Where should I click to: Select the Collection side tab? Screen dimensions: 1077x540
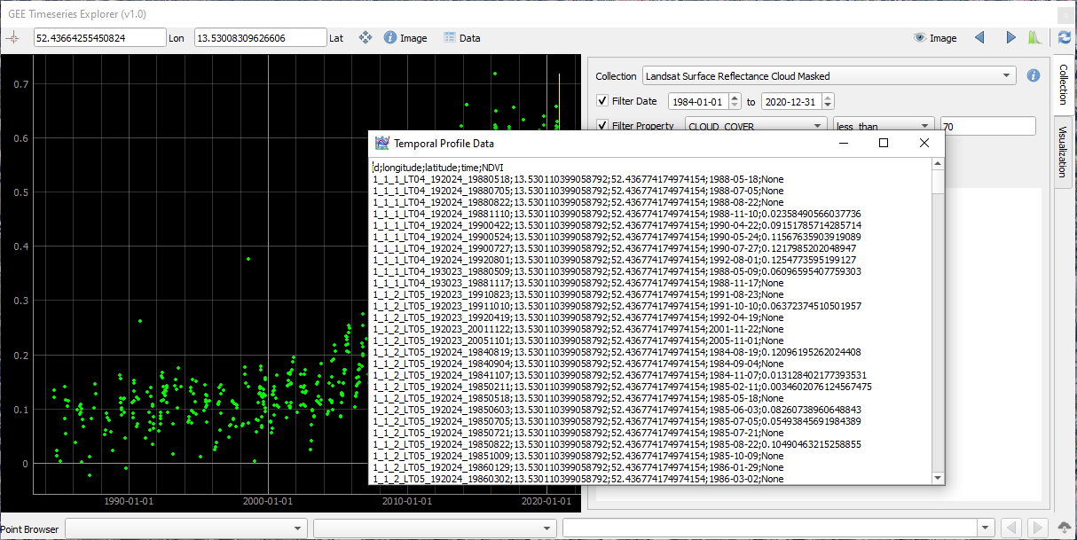(1063, 84)
